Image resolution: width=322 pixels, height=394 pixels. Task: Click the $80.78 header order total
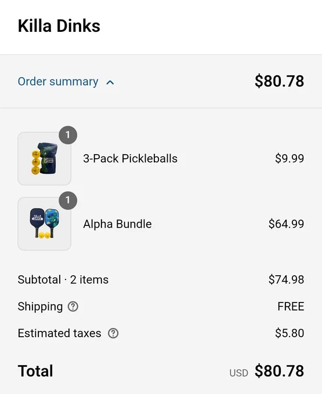[x=279, y=81]
